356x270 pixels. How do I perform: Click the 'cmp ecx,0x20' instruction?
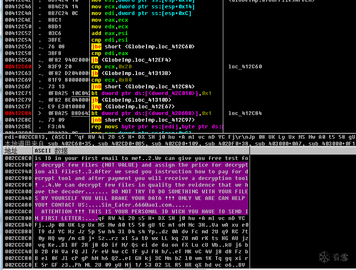click(x=111, y=67)
